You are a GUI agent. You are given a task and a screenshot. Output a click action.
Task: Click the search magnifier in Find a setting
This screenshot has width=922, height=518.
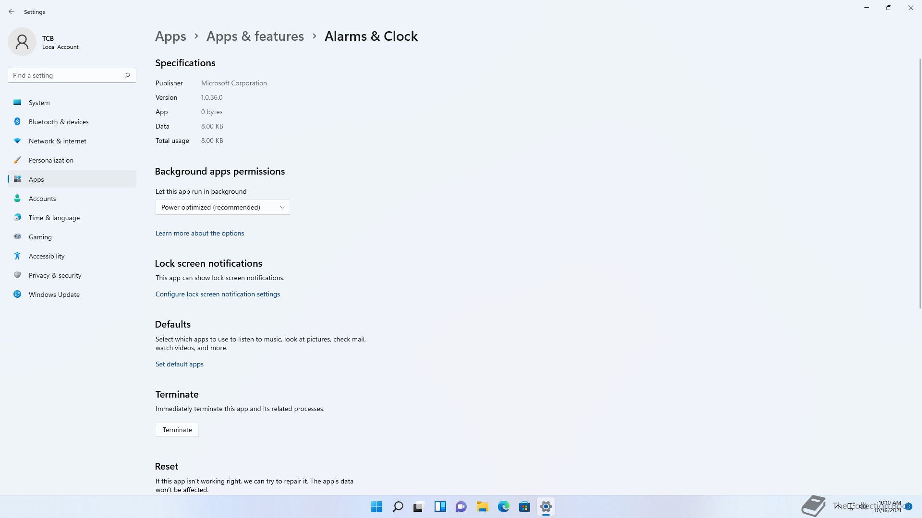coord(127,75)
